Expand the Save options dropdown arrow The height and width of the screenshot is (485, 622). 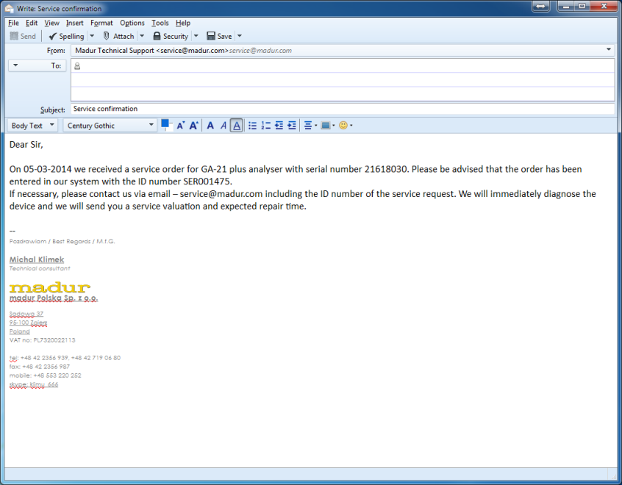[240, 36]
